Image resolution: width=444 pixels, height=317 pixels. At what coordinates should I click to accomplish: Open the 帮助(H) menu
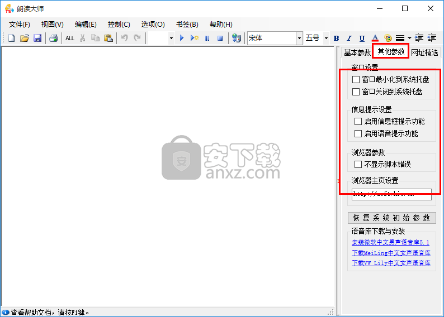click(221, 25)
